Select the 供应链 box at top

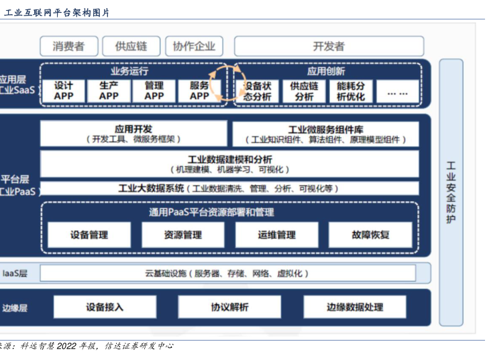pos(131,46)
